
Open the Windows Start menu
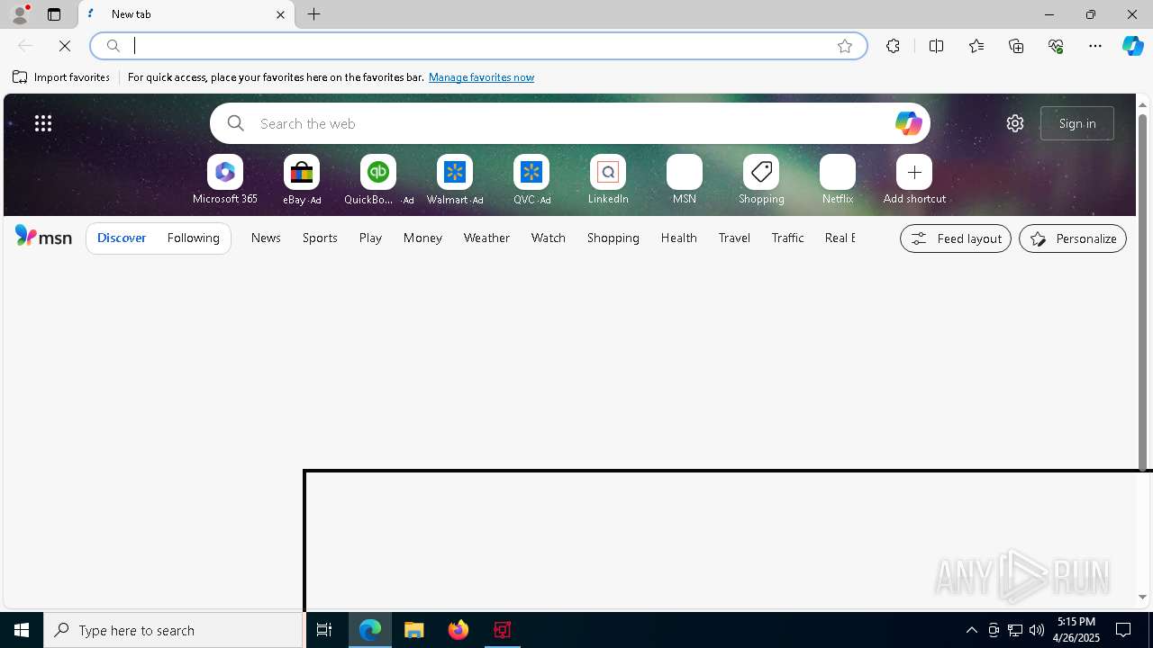22,630
